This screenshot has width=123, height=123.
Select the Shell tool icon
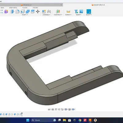[x=22, y=11]
